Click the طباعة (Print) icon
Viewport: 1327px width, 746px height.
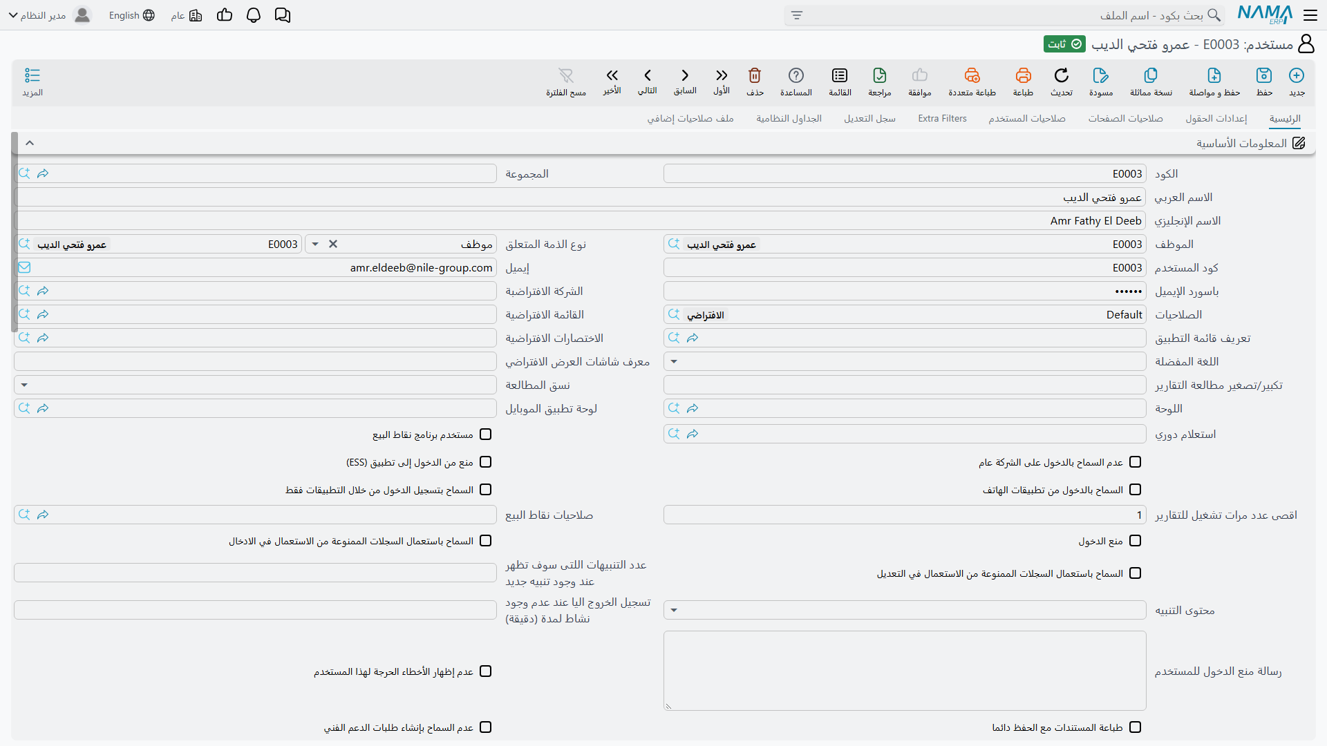point(1023,75)
